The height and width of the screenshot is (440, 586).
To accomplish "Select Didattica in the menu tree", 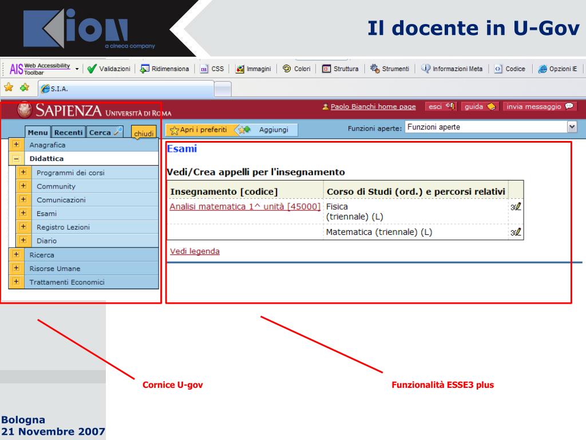I will 46,159.
